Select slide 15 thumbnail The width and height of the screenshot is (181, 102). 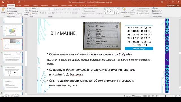tap(13, 58)
